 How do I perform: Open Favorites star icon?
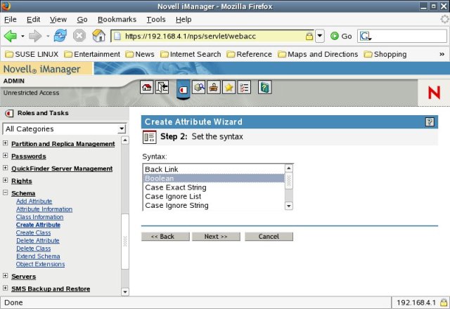(x=229, y=87)
